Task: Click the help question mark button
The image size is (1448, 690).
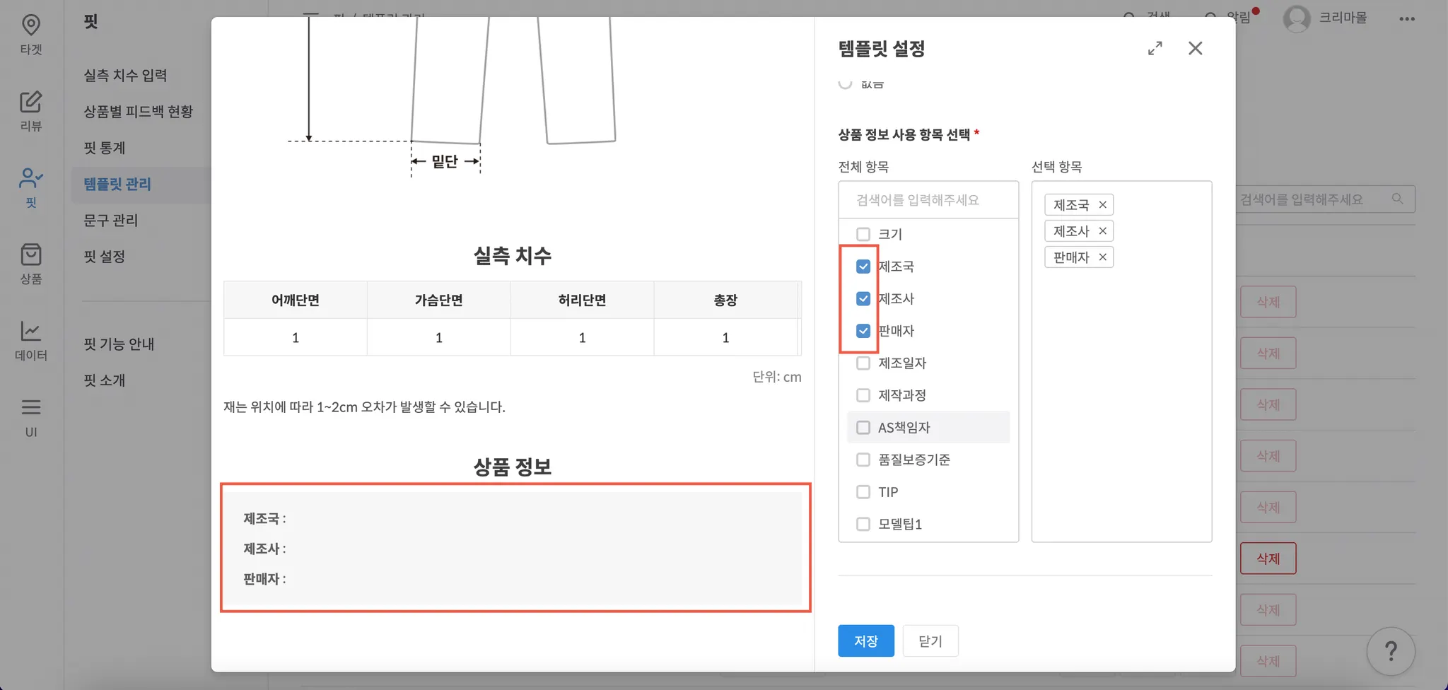Action: [1390, 650]
